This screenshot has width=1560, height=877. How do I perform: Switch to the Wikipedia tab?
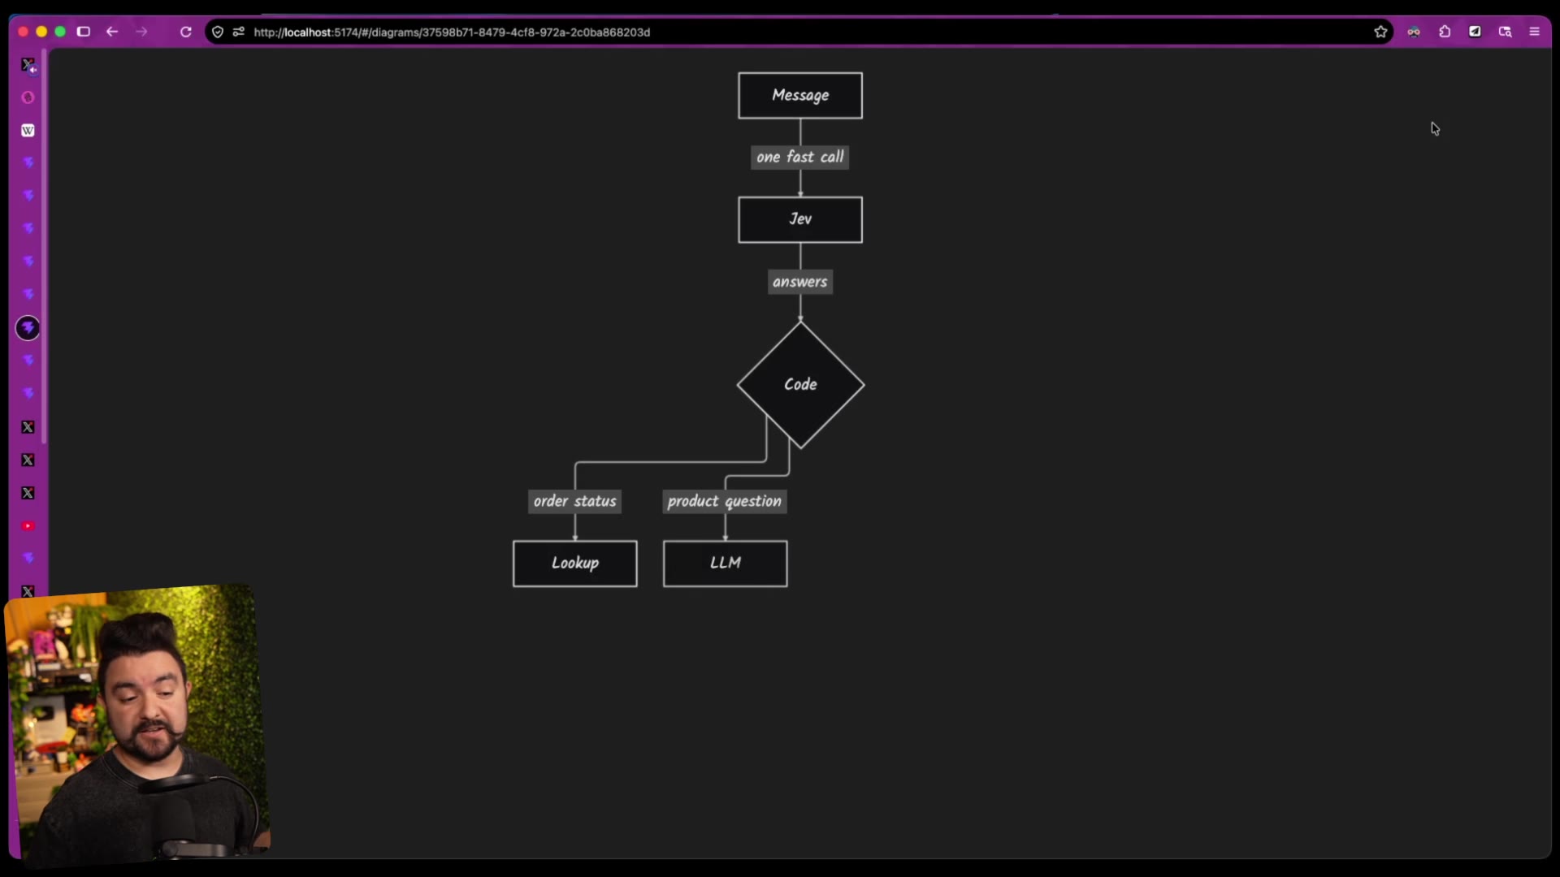coord(28,130)
